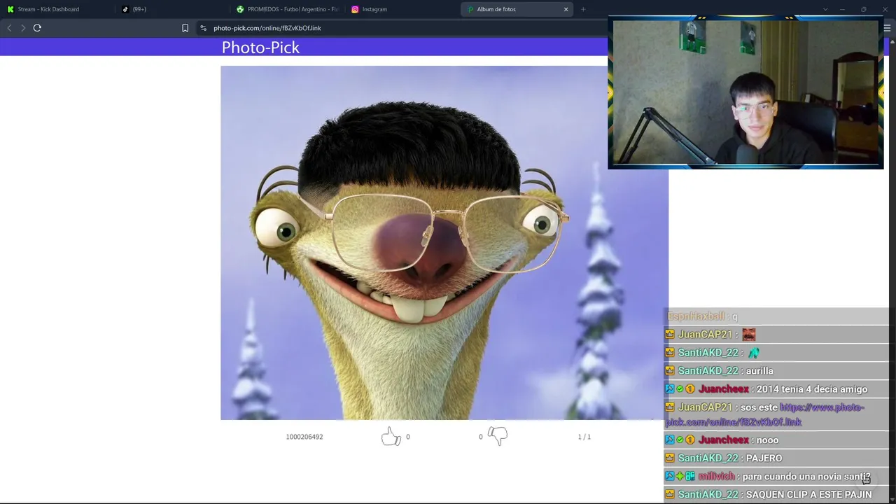Click the like count next to thumbs-up
Screen dimensions: 896x504
click(408, 437)
